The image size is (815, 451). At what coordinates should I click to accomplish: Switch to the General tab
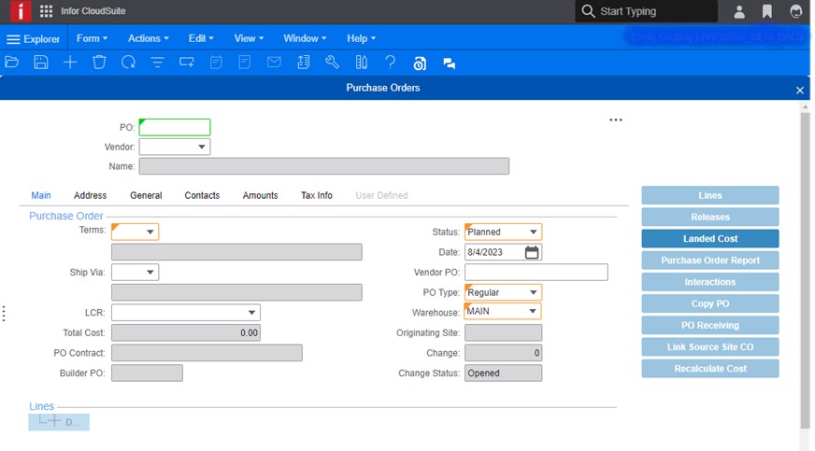(146, 196)
